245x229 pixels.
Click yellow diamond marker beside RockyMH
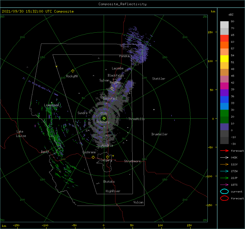[x=73, y=71]
